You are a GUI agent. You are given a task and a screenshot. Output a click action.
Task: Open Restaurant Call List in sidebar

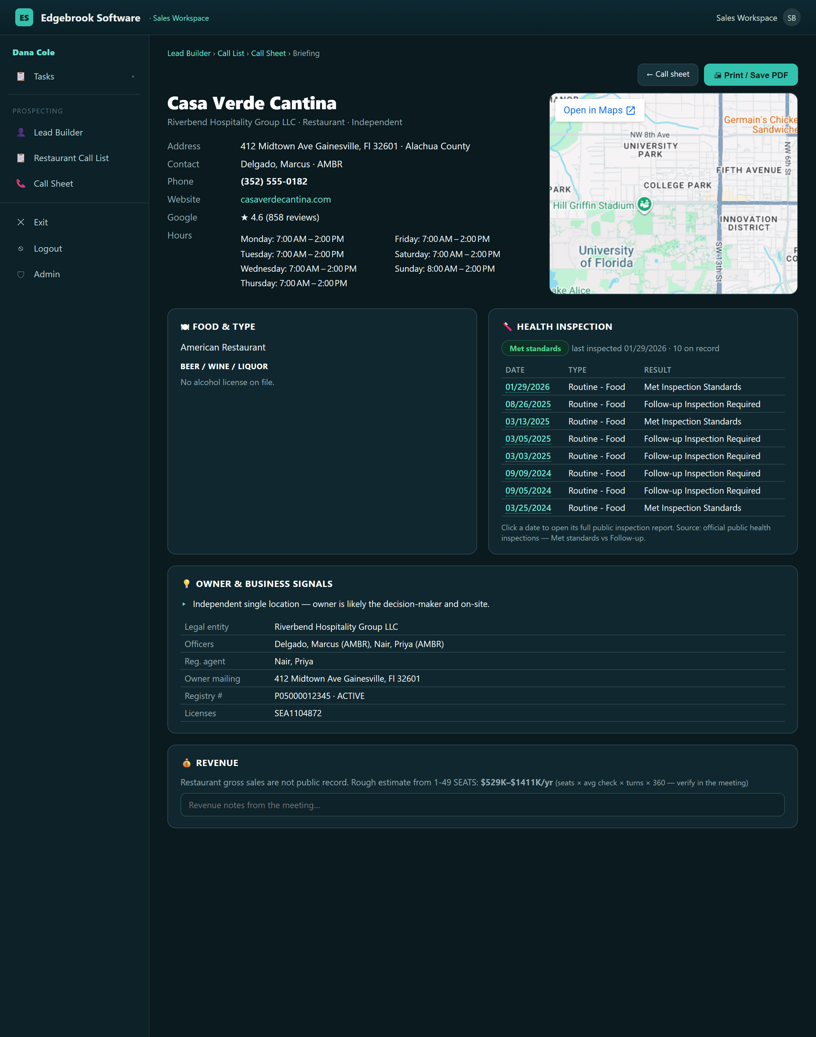[x=75, y=158]
